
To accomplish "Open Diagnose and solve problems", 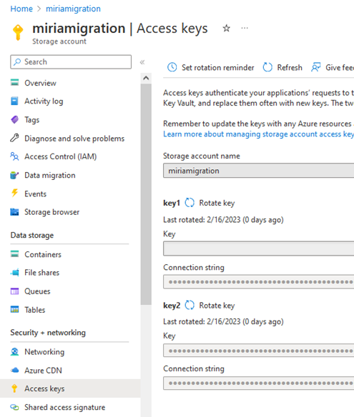I will 74,139.
